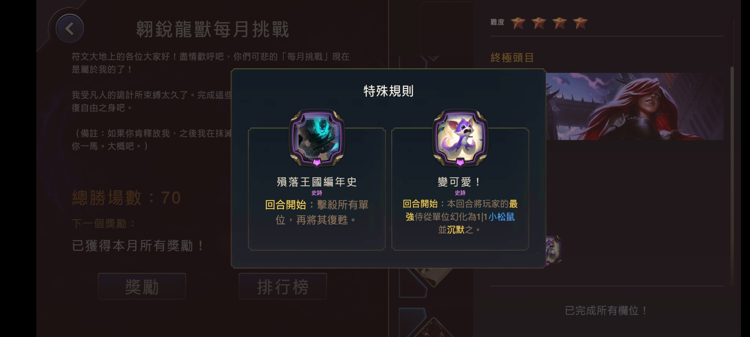Click the 變可愛！ rule card description
This screenshot has width=750, height=337.
[x=460, y=217]
